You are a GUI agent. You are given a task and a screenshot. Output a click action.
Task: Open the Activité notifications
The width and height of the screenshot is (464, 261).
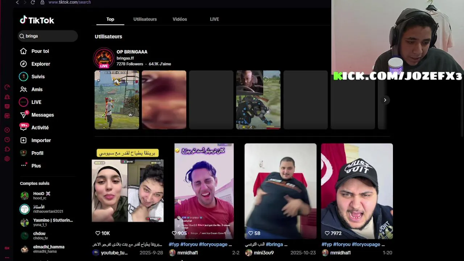34,128
